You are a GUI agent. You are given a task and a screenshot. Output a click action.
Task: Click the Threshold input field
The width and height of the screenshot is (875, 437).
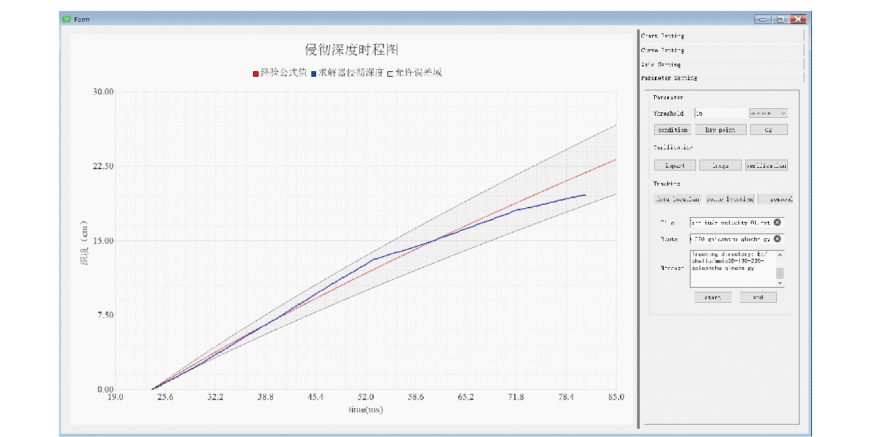719,113
